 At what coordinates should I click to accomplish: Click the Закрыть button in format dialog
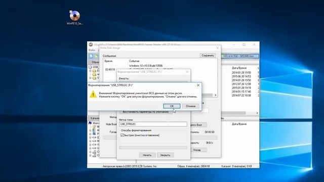tap(165, 155)
